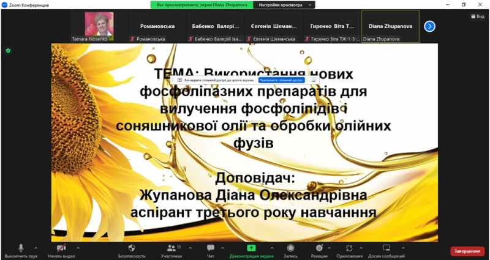The height and width of the screenshot is (260, 490).
Task: Click аспірант третього року навчання text
Action: coord(253,213)
